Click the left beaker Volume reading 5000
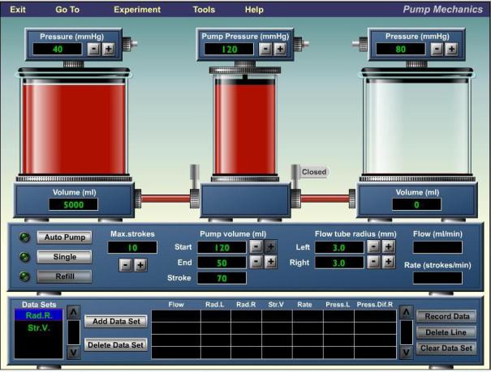 click(74, 205)
